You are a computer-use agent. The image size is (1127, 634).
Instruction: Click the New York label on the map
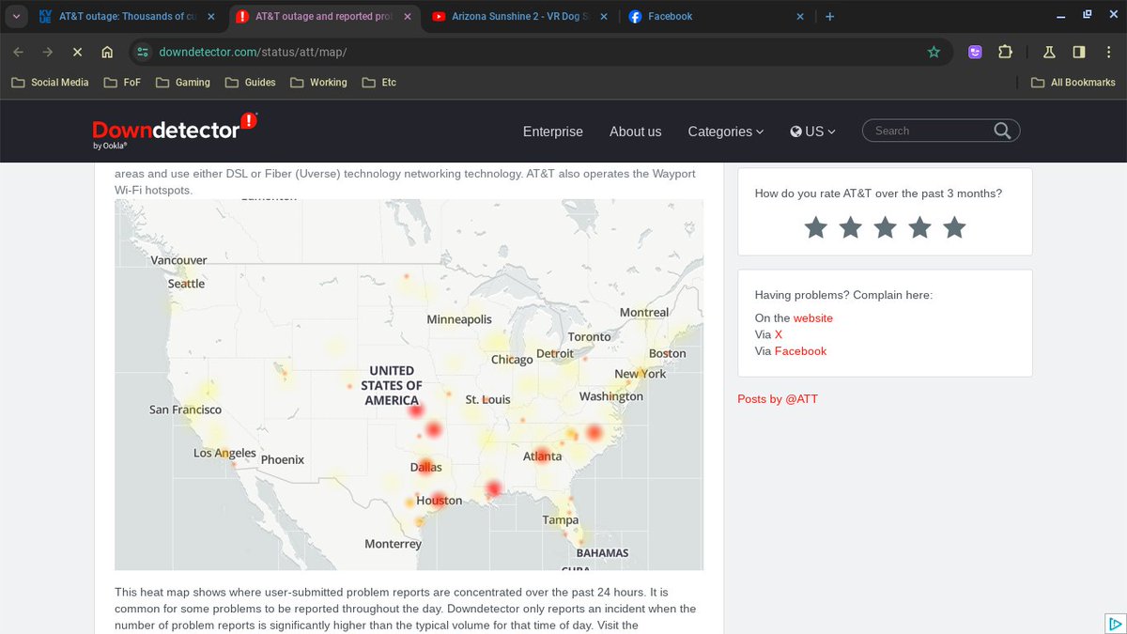641,374
